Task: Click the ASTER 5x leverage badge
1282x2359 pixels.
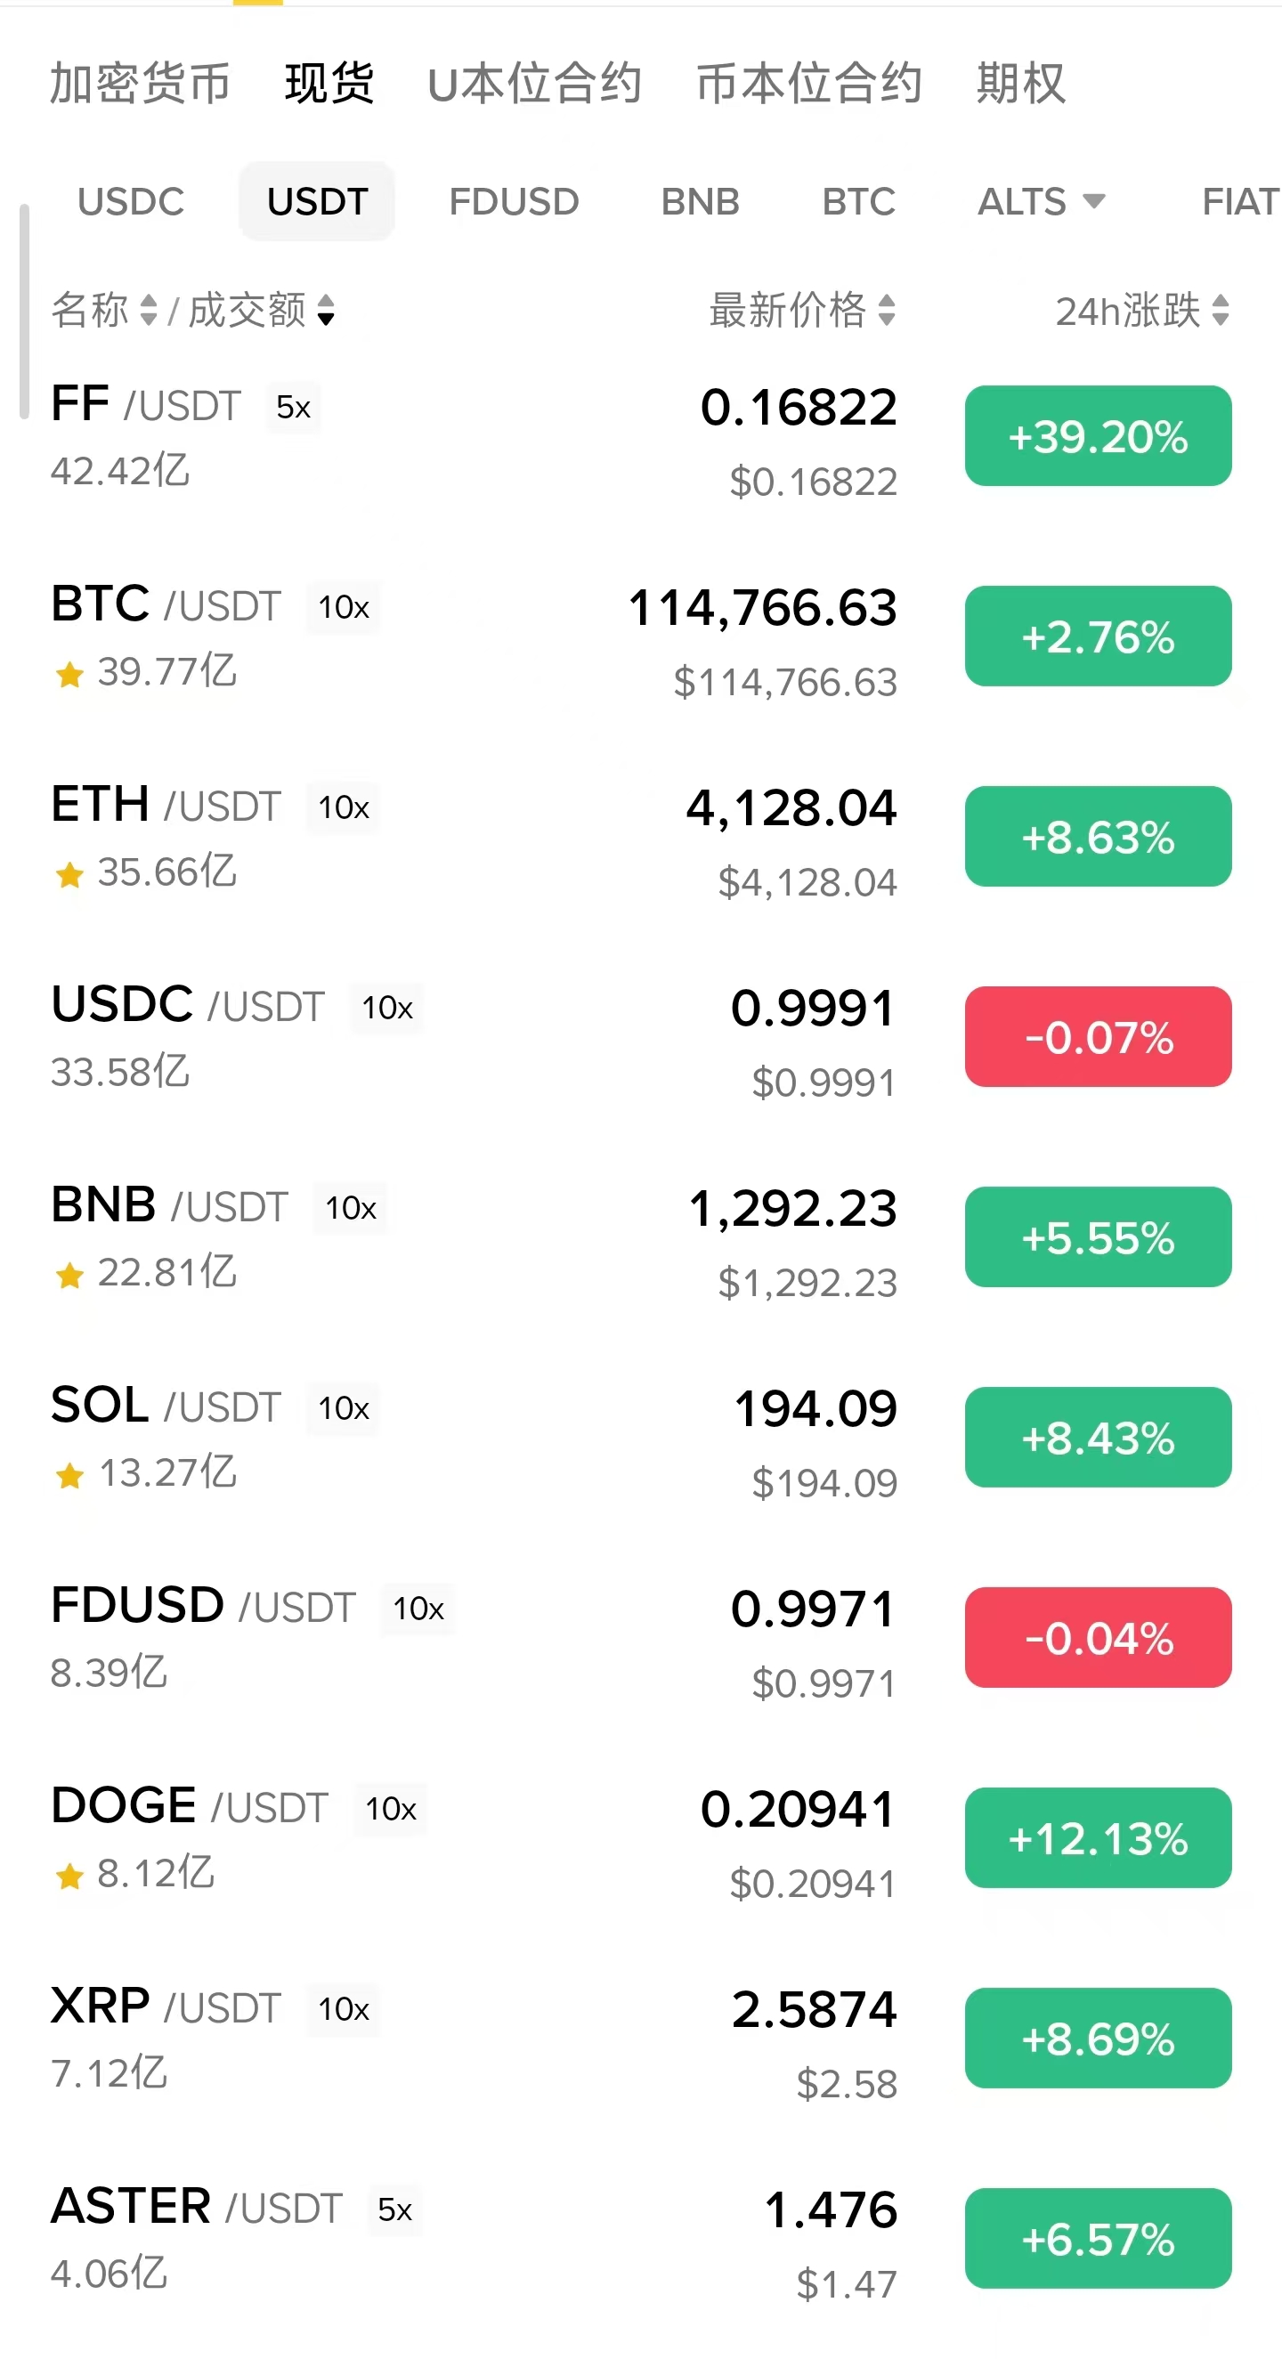Action: 394,2209
